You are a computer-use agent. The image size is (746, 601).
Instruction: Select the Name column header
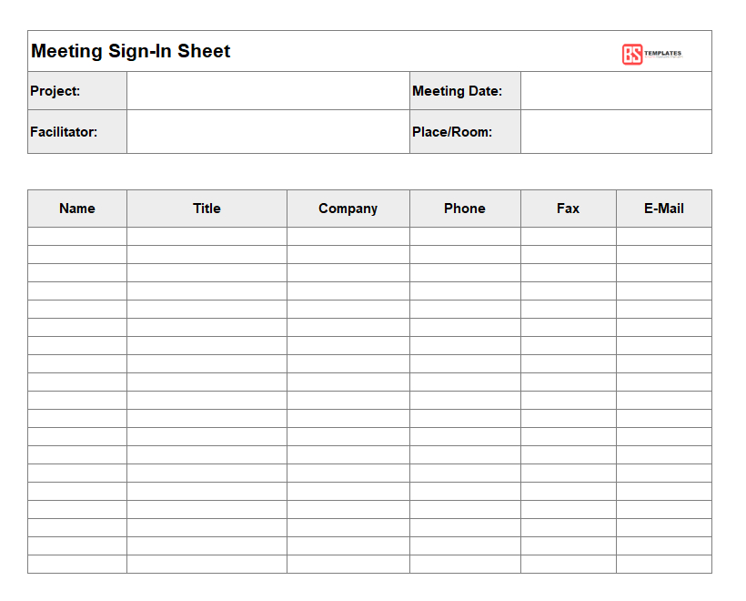pyautogui.click(x=77, y=209)
